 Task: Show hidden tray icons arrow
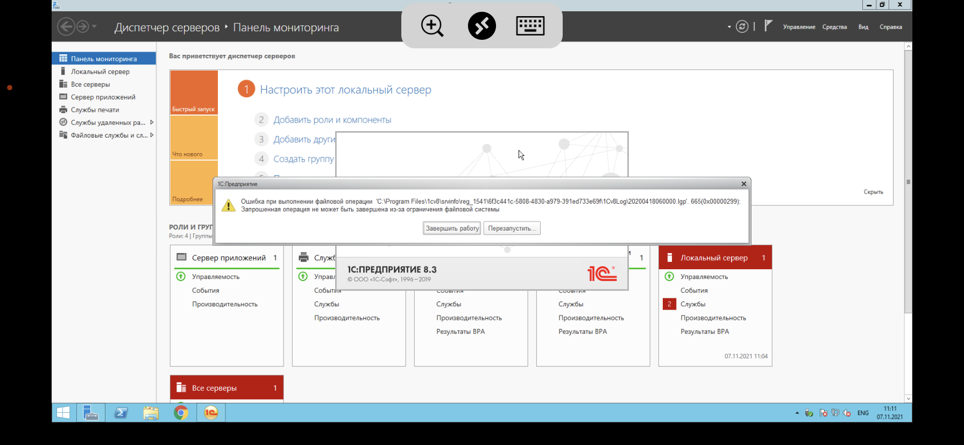coord(797,413)
